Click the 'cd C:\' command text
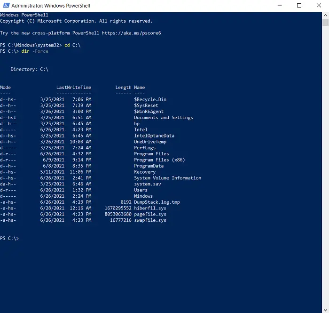Viewport: 329px width, 313px height. 72,45
